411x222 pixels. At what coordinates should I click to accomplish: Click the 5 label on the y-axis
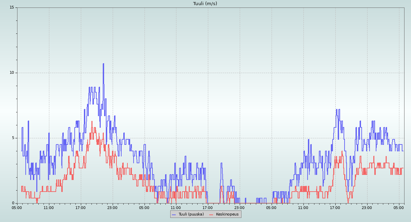point(13,138)
